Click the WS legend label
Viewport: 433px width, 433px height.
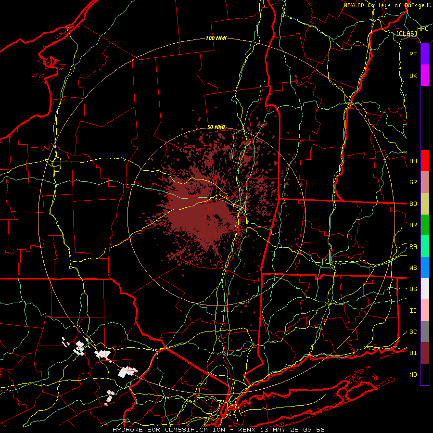(413, 268)
